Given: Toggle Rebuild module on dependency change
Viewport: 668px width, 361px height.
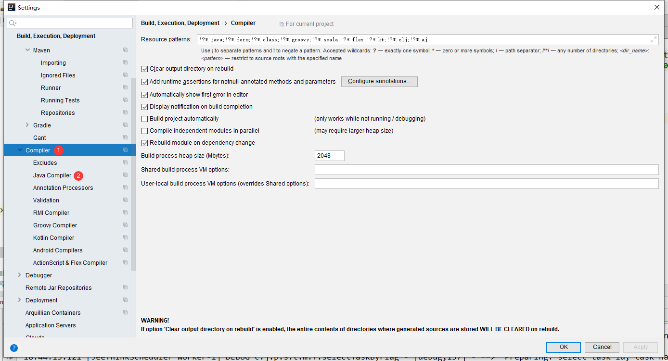Looking at the screenshot, I should (145, 143).
